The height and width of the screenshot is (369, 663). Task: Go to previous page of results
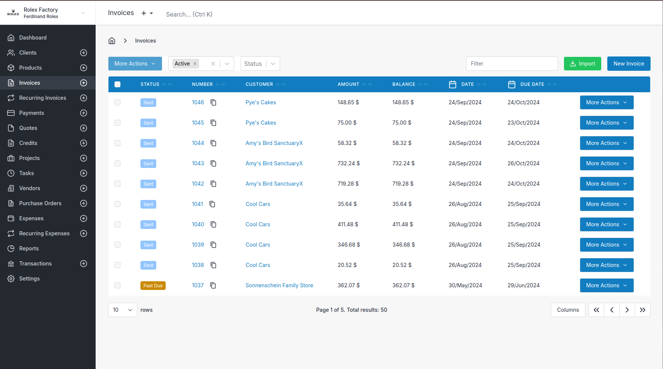point(612,310)
